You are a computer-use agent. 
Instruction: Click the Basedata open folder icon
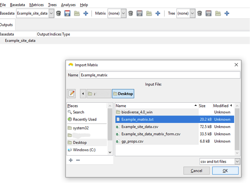point(77,13)
